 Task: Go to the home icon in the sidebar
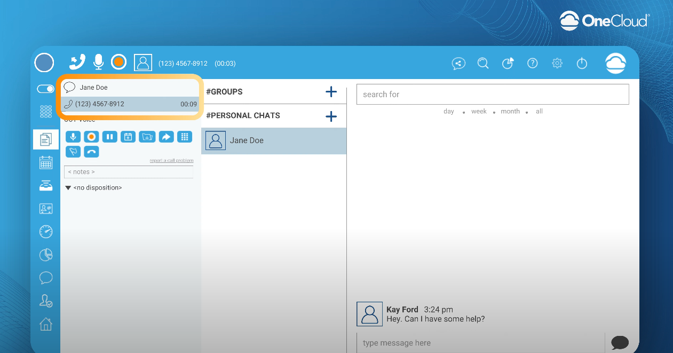coord(46,324)
